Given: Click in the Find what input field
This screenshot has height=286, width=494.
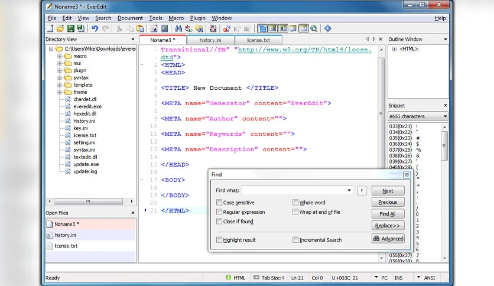Looking at the screenshot, I should [x=294, y=190].
